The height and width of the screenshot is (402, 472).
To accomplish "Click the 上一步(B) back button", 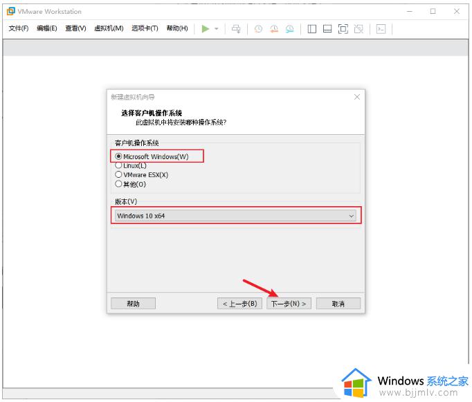I will click(x=239, y=304).
